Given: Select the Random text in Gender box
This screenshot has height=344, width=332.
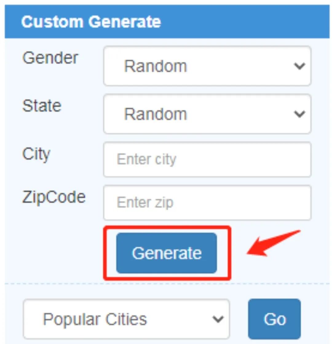Looking at the screenshot, I should (155, 66).
